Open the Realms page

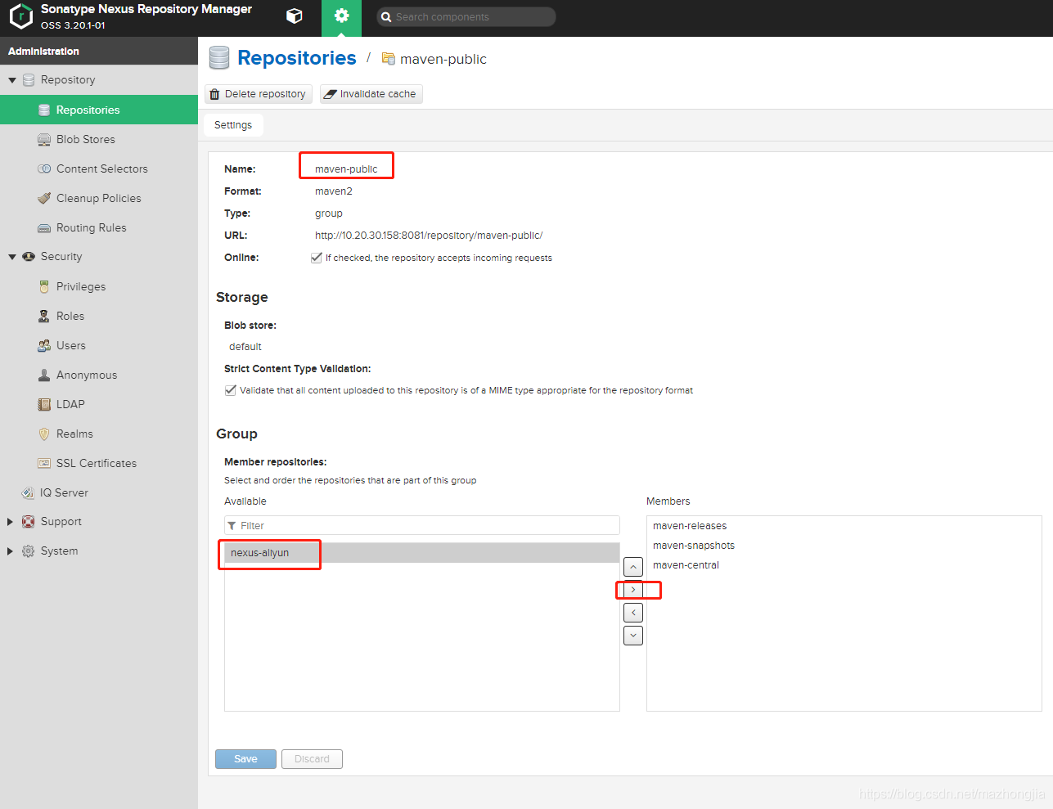(x=99, y=434)
